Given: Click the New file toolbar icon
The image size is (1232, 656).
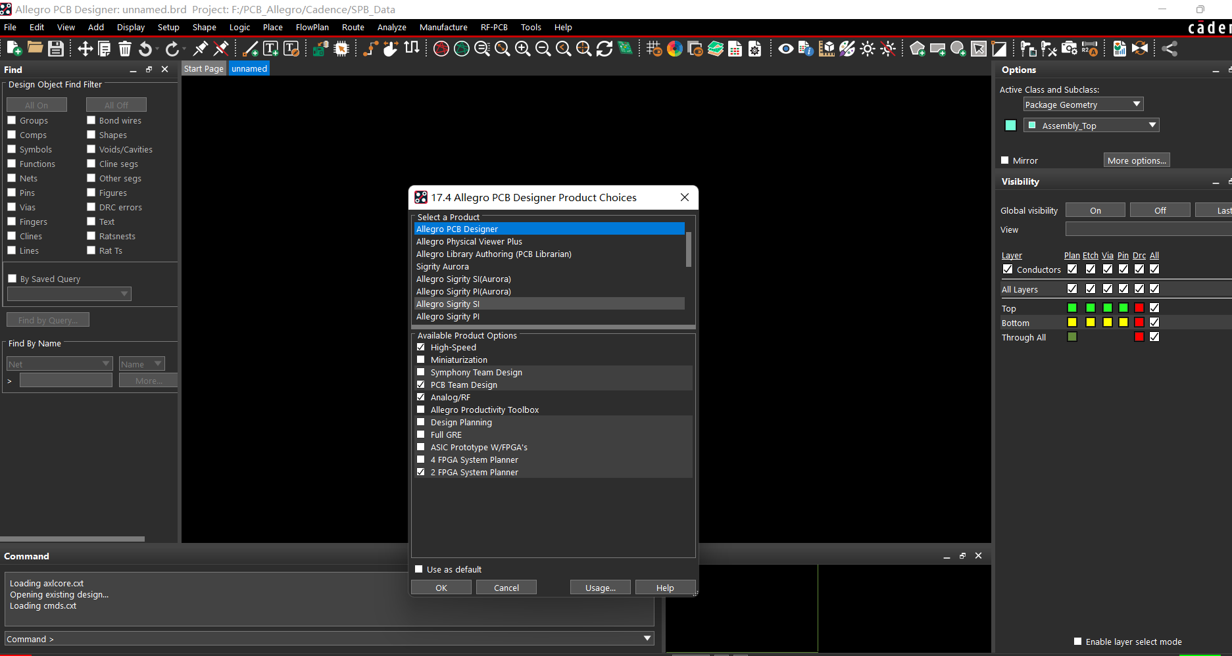Looking at the screenshot, I should 14,49.
